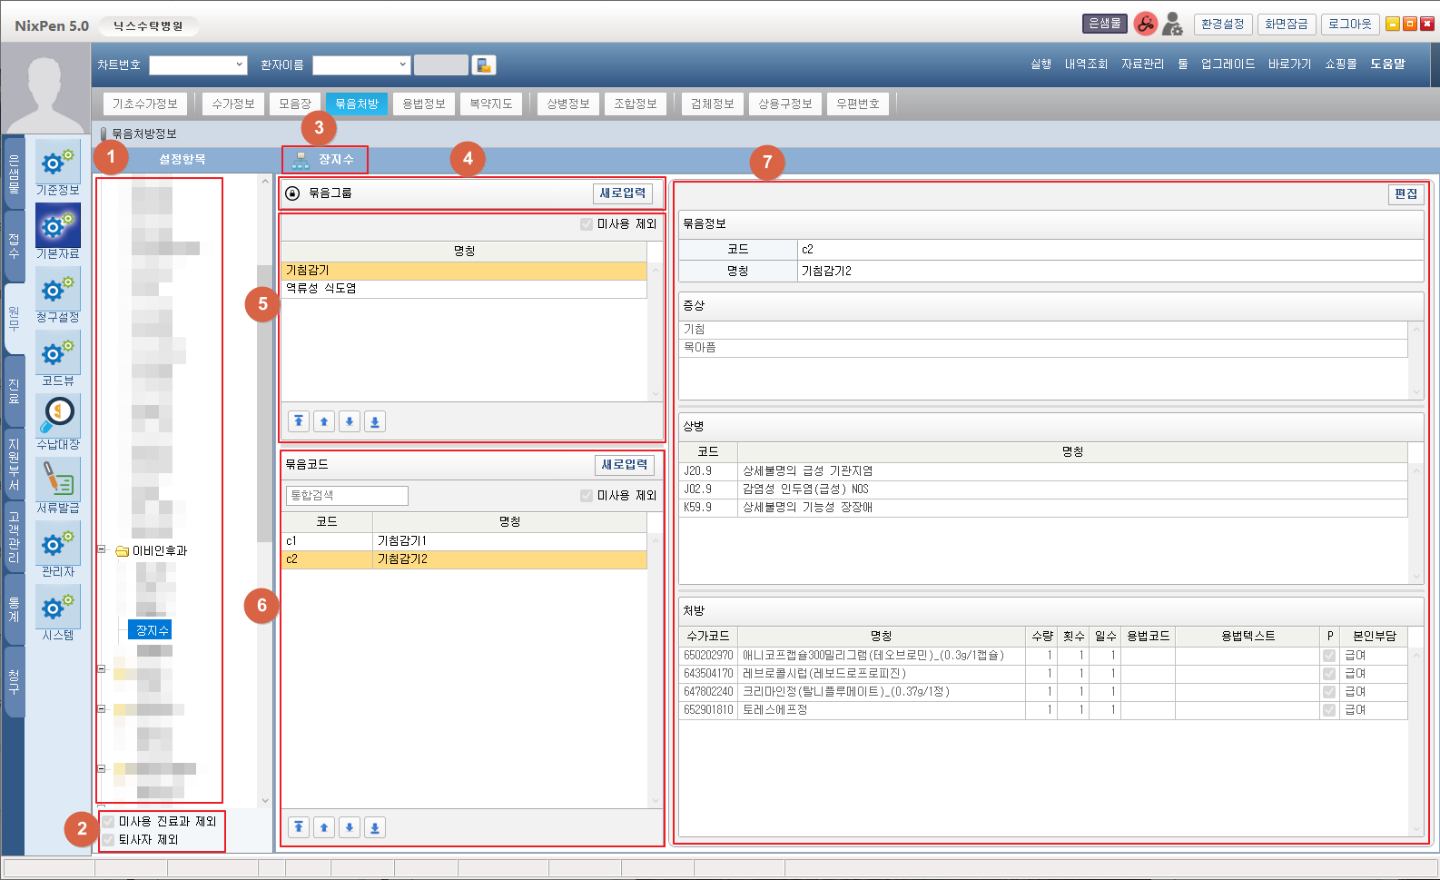This screenshot has height=880, width=1440.
Task: Click the user settings icon in title bar
Action: pos(1172,24)
